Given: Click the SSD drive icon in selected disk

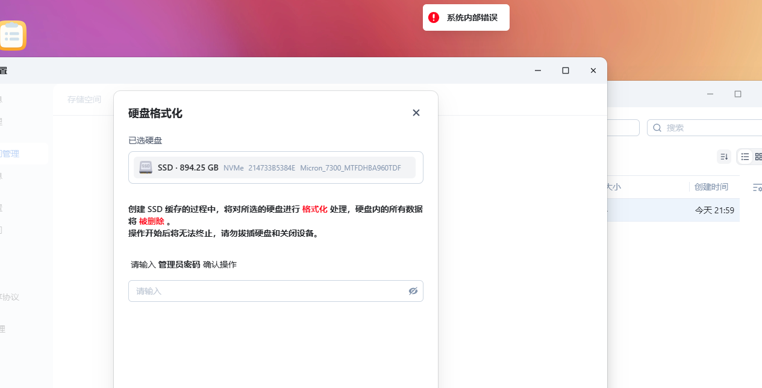Looking at the screenshot, I should tap(146, 167).
